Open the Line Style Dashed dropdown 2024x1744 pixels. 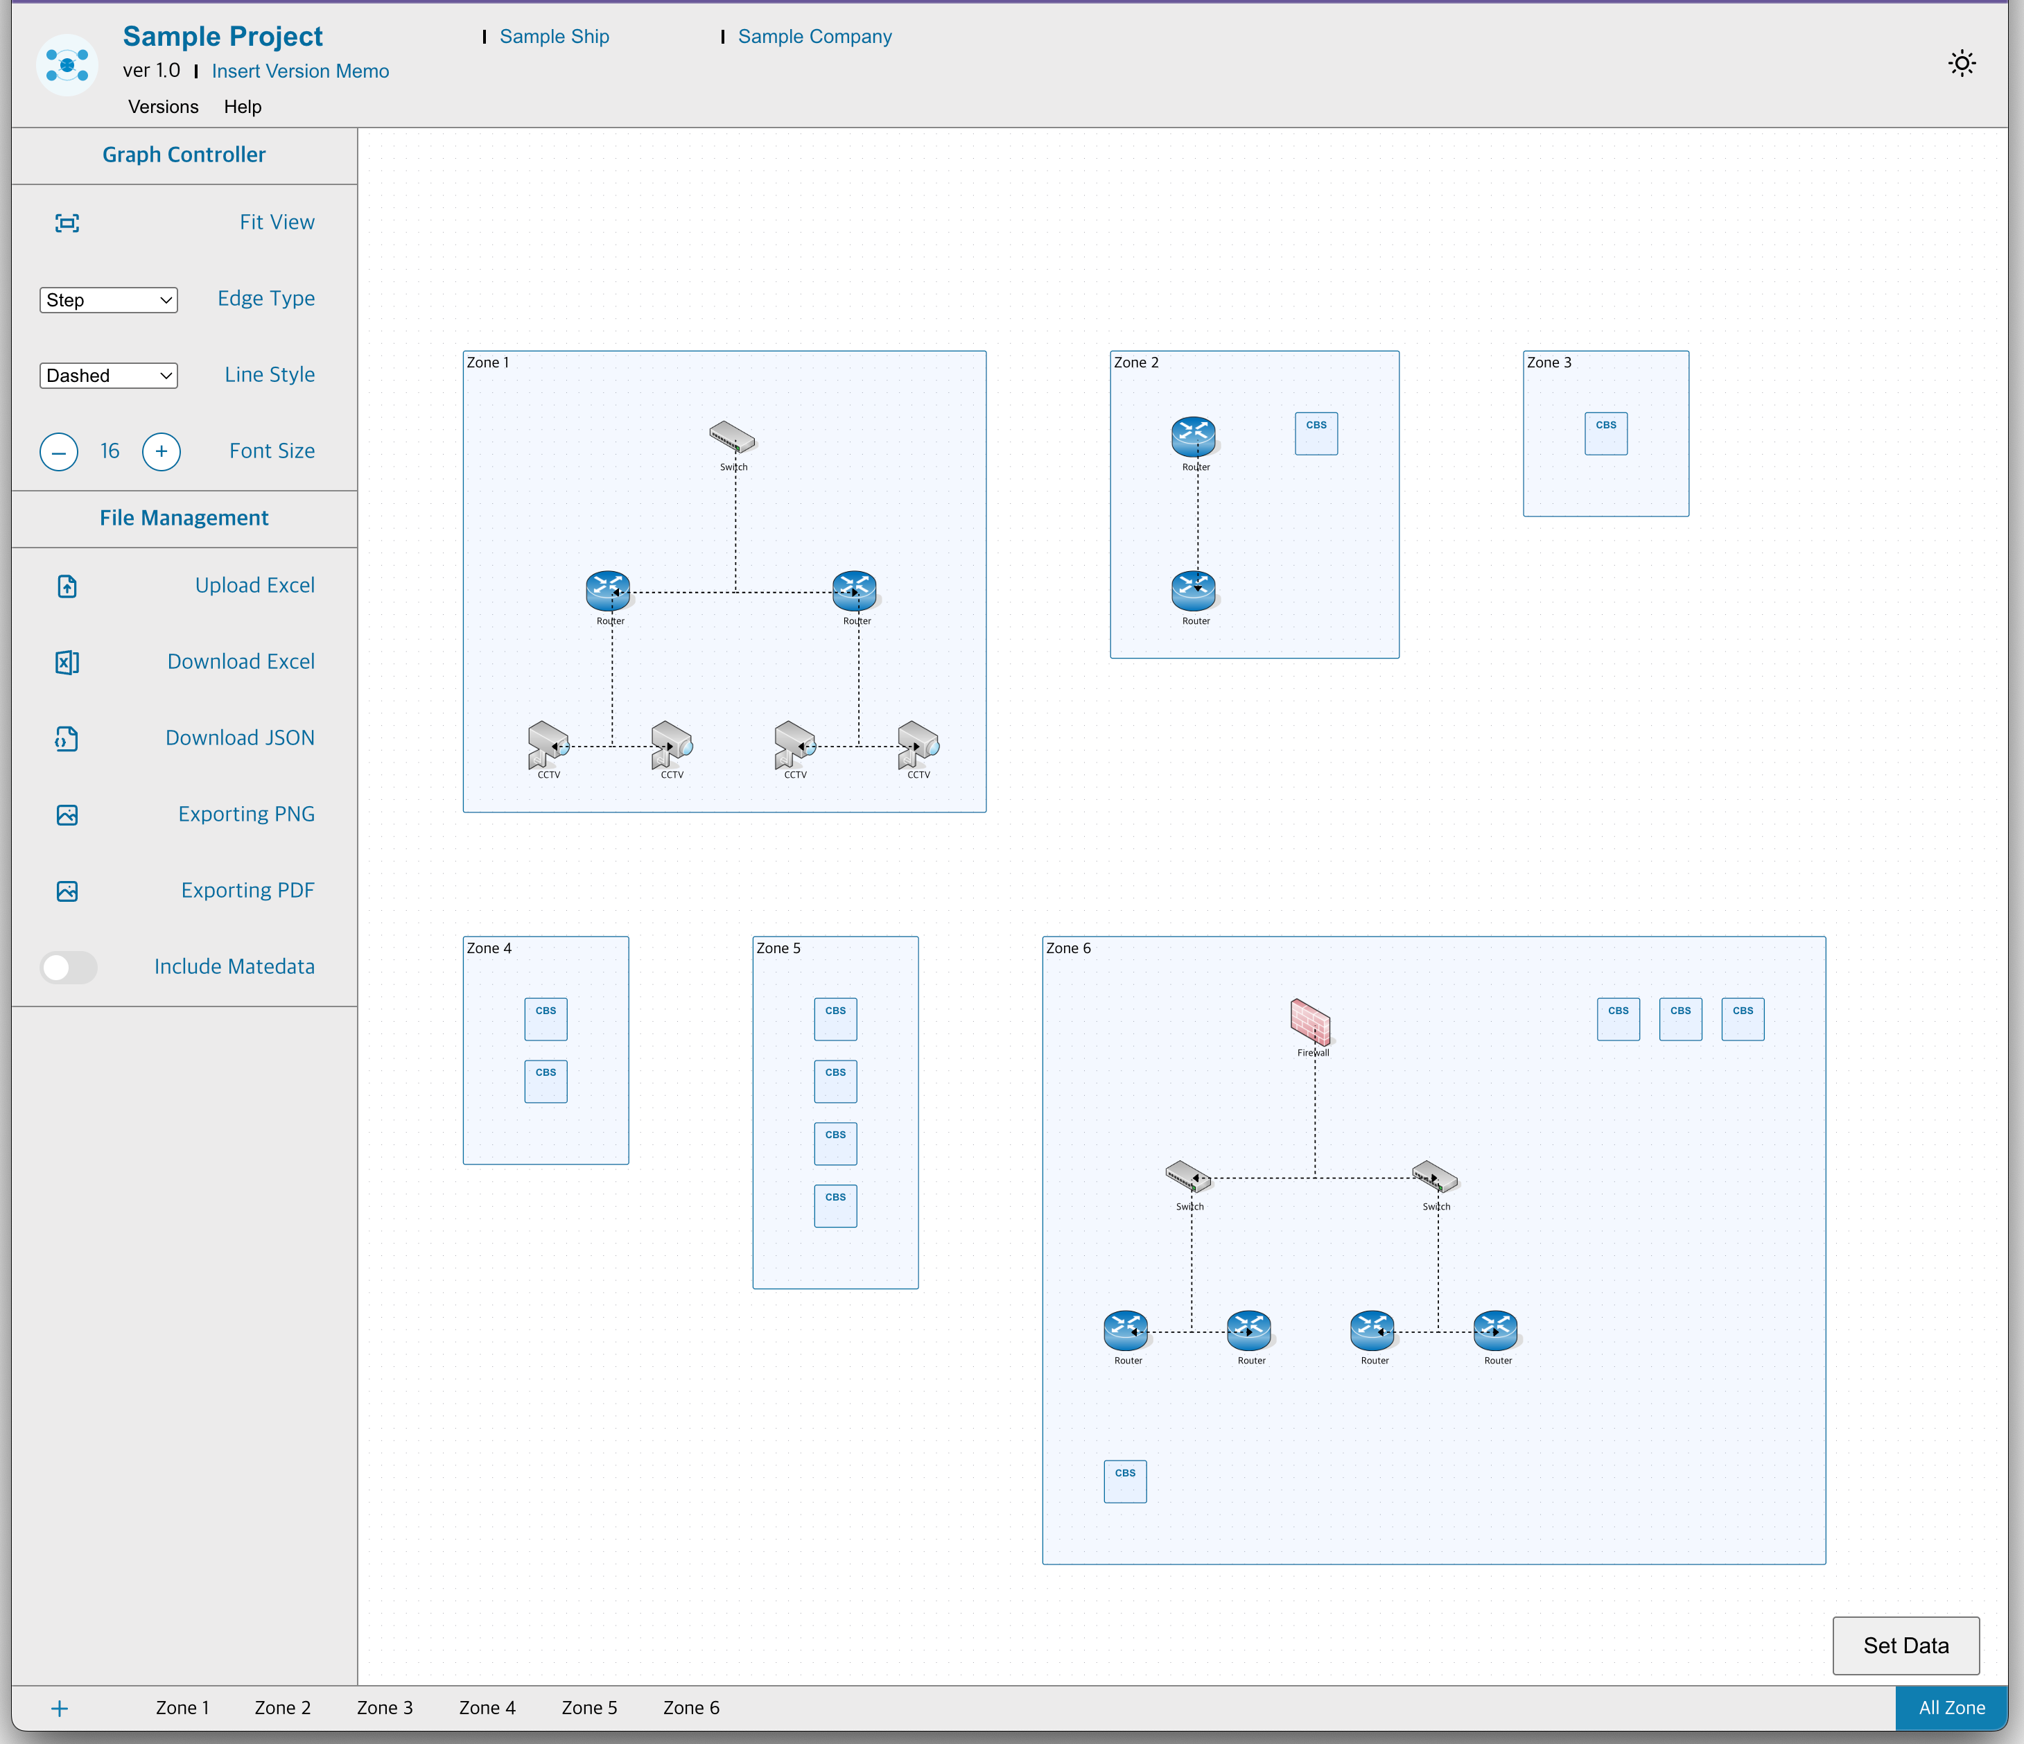click(108, 376)
